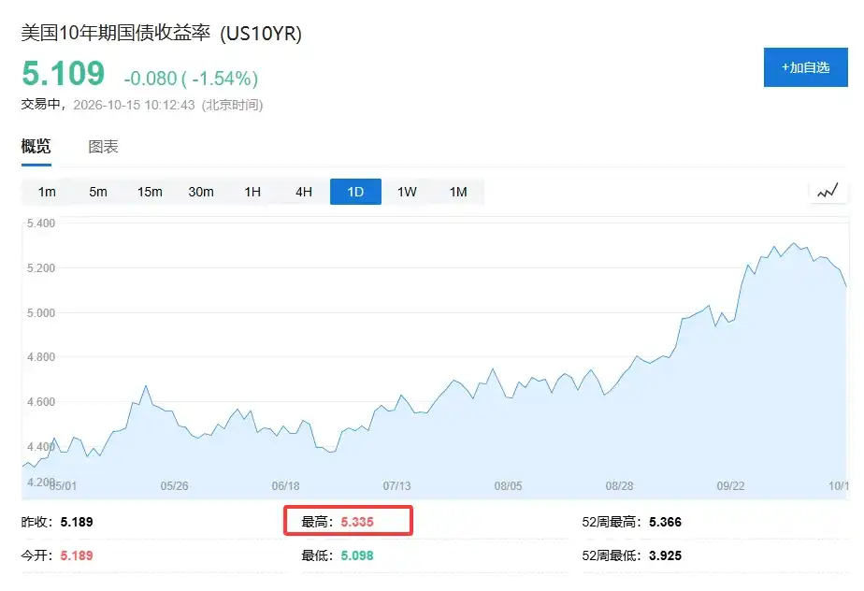Select the 4H interval
The width and height of the screenshot is (864, 591).
[x=304, y=192]
